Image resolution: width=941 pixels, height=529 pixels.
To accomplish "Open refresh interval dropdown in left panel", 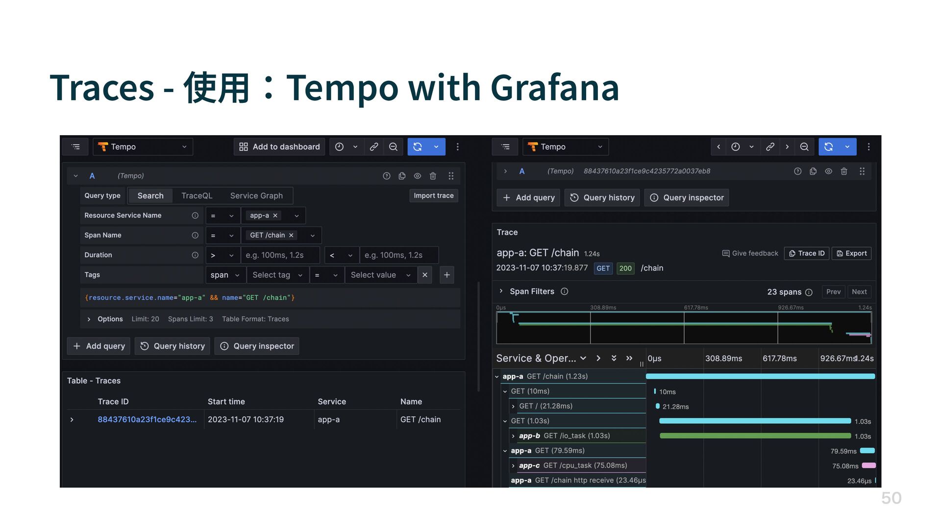I will [x=436, y=147].
